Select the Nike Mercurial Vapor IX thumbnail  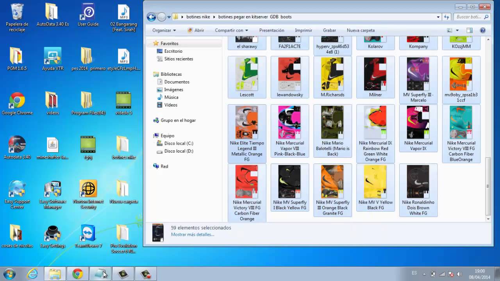[418, 128]
